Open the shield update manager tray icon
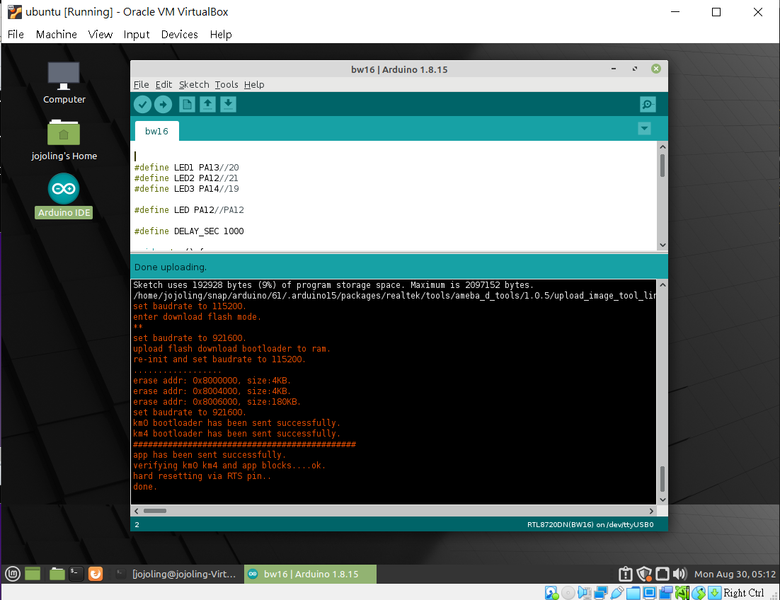780x600 pixels. 644,574
